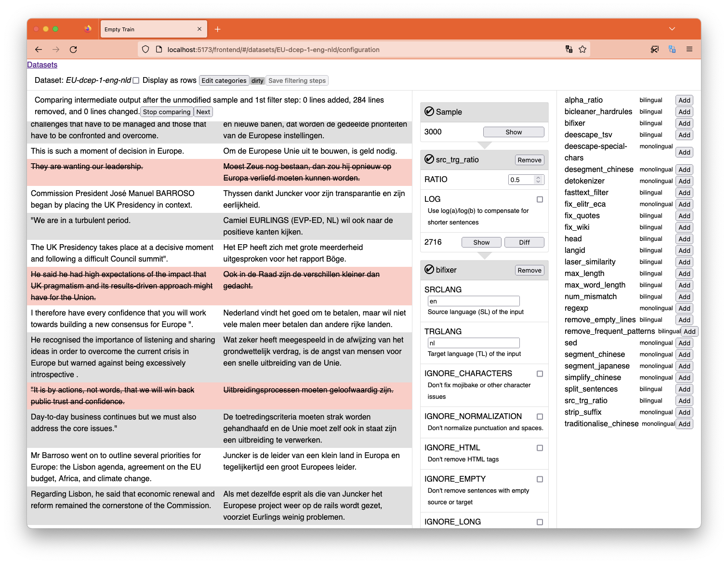
Task: Go forward with the arrow button
Action: click(56, 50)
